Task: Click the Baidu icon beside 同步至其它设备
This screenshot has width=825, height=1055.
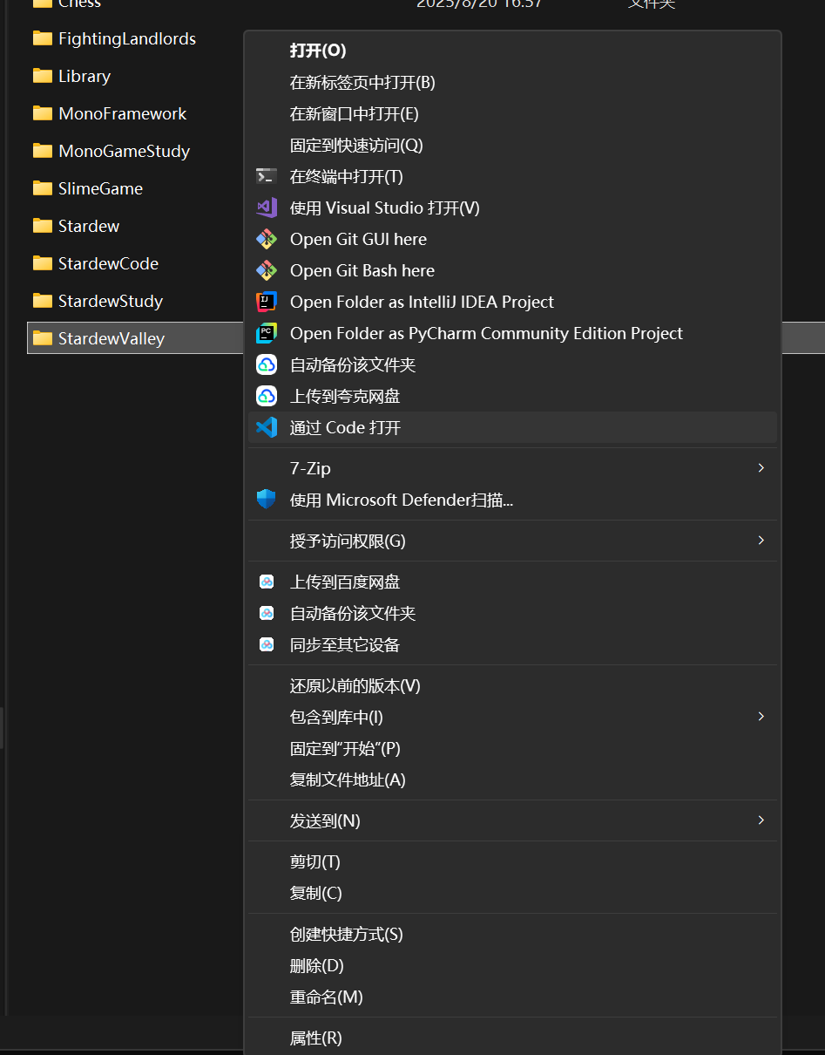Action: click(267, 644)
